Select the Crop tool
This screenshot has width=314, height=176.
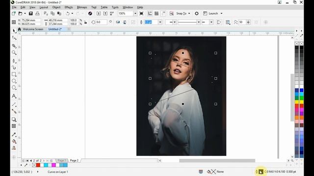14,46
